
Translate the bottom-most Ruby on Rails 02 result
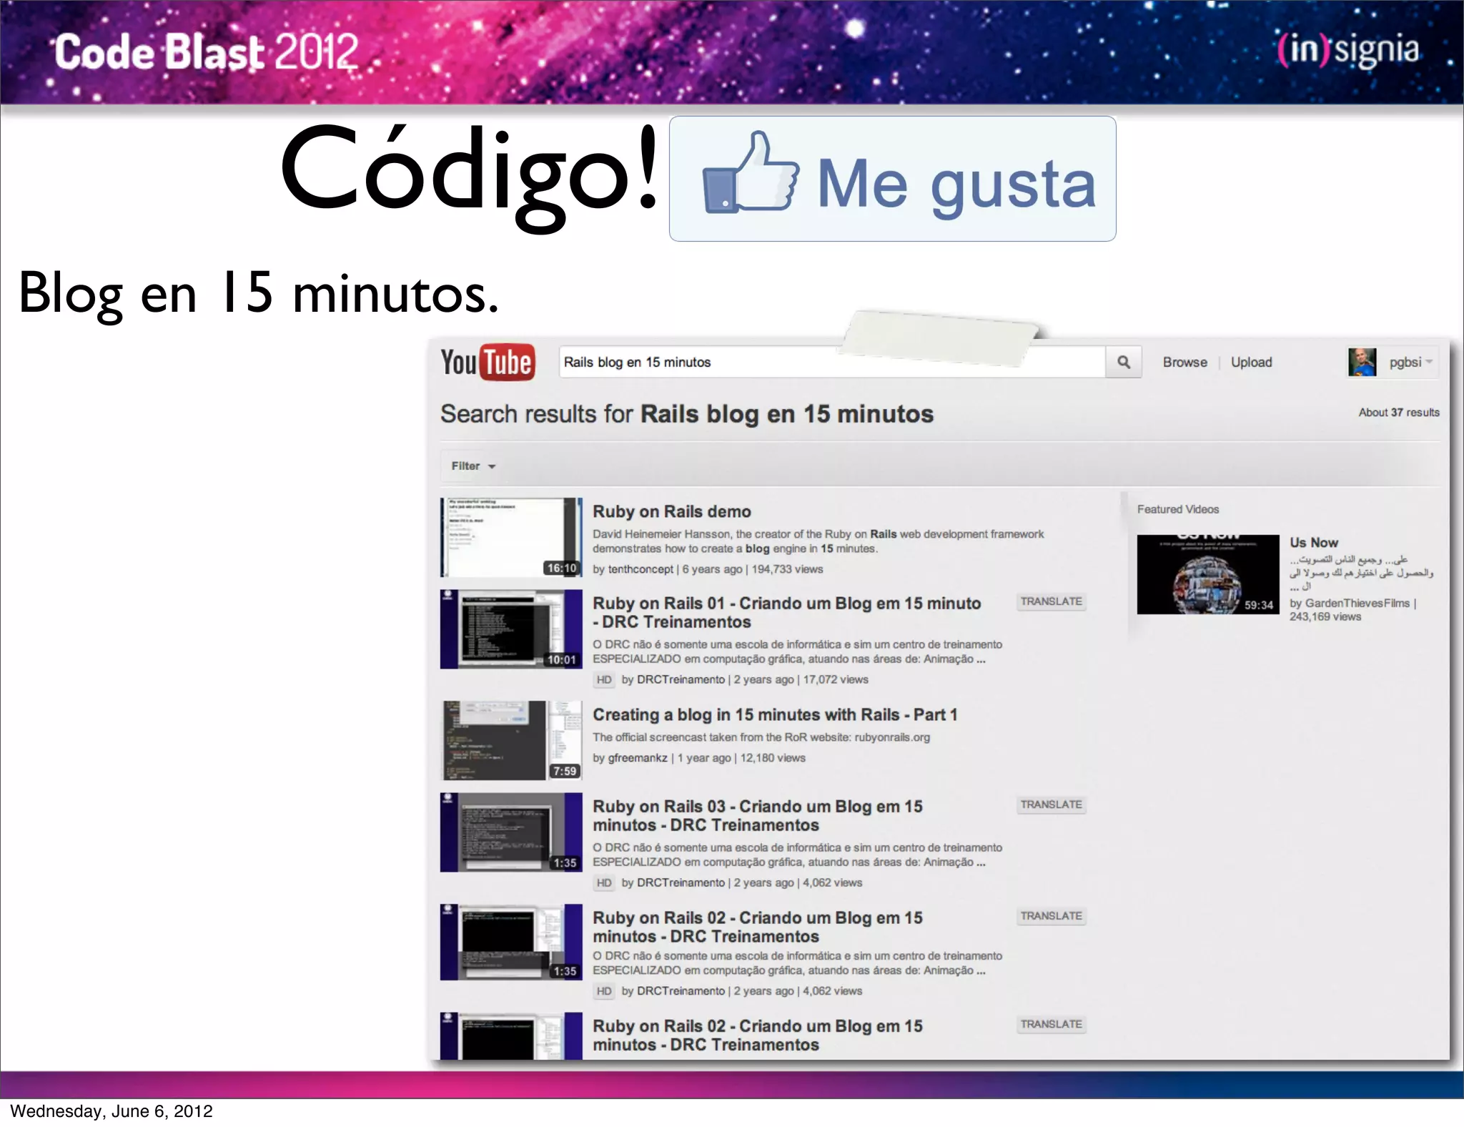coord(1051,1024)
